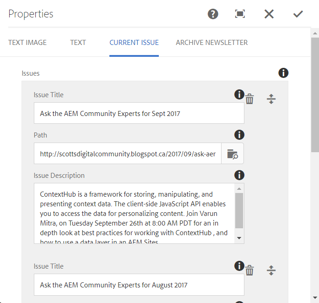Click the Sept 2017 Issue Title field
Viewport: 319px width, 303px height.
point(139,113)
